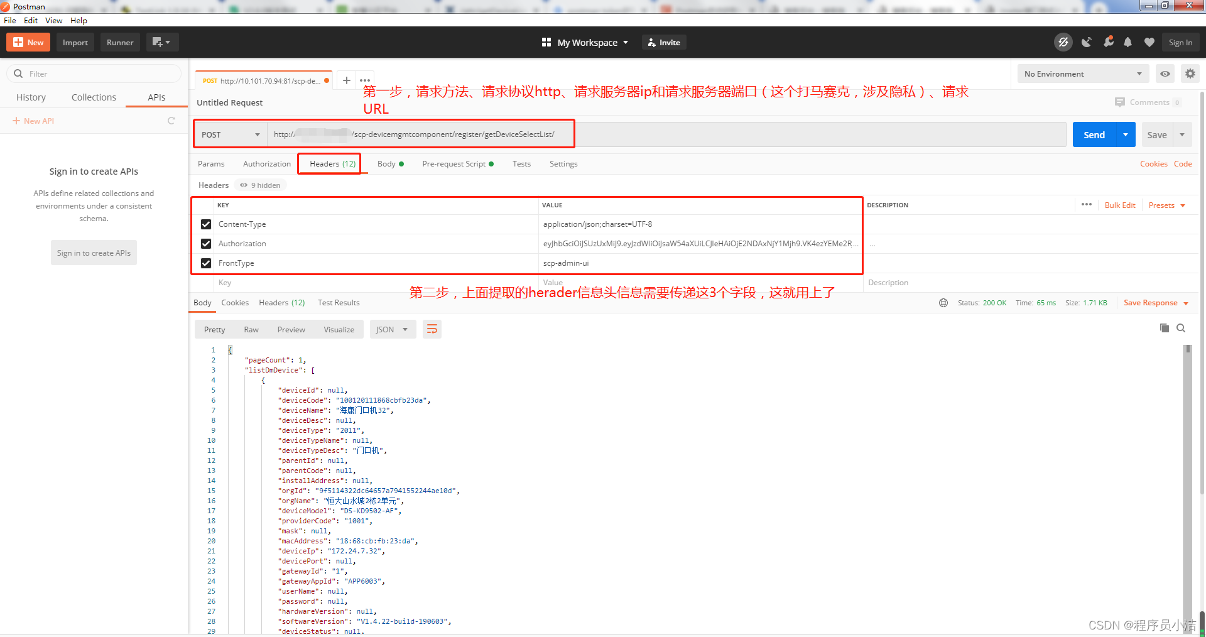Open manage environments gear icon

tap(1190, 73)
